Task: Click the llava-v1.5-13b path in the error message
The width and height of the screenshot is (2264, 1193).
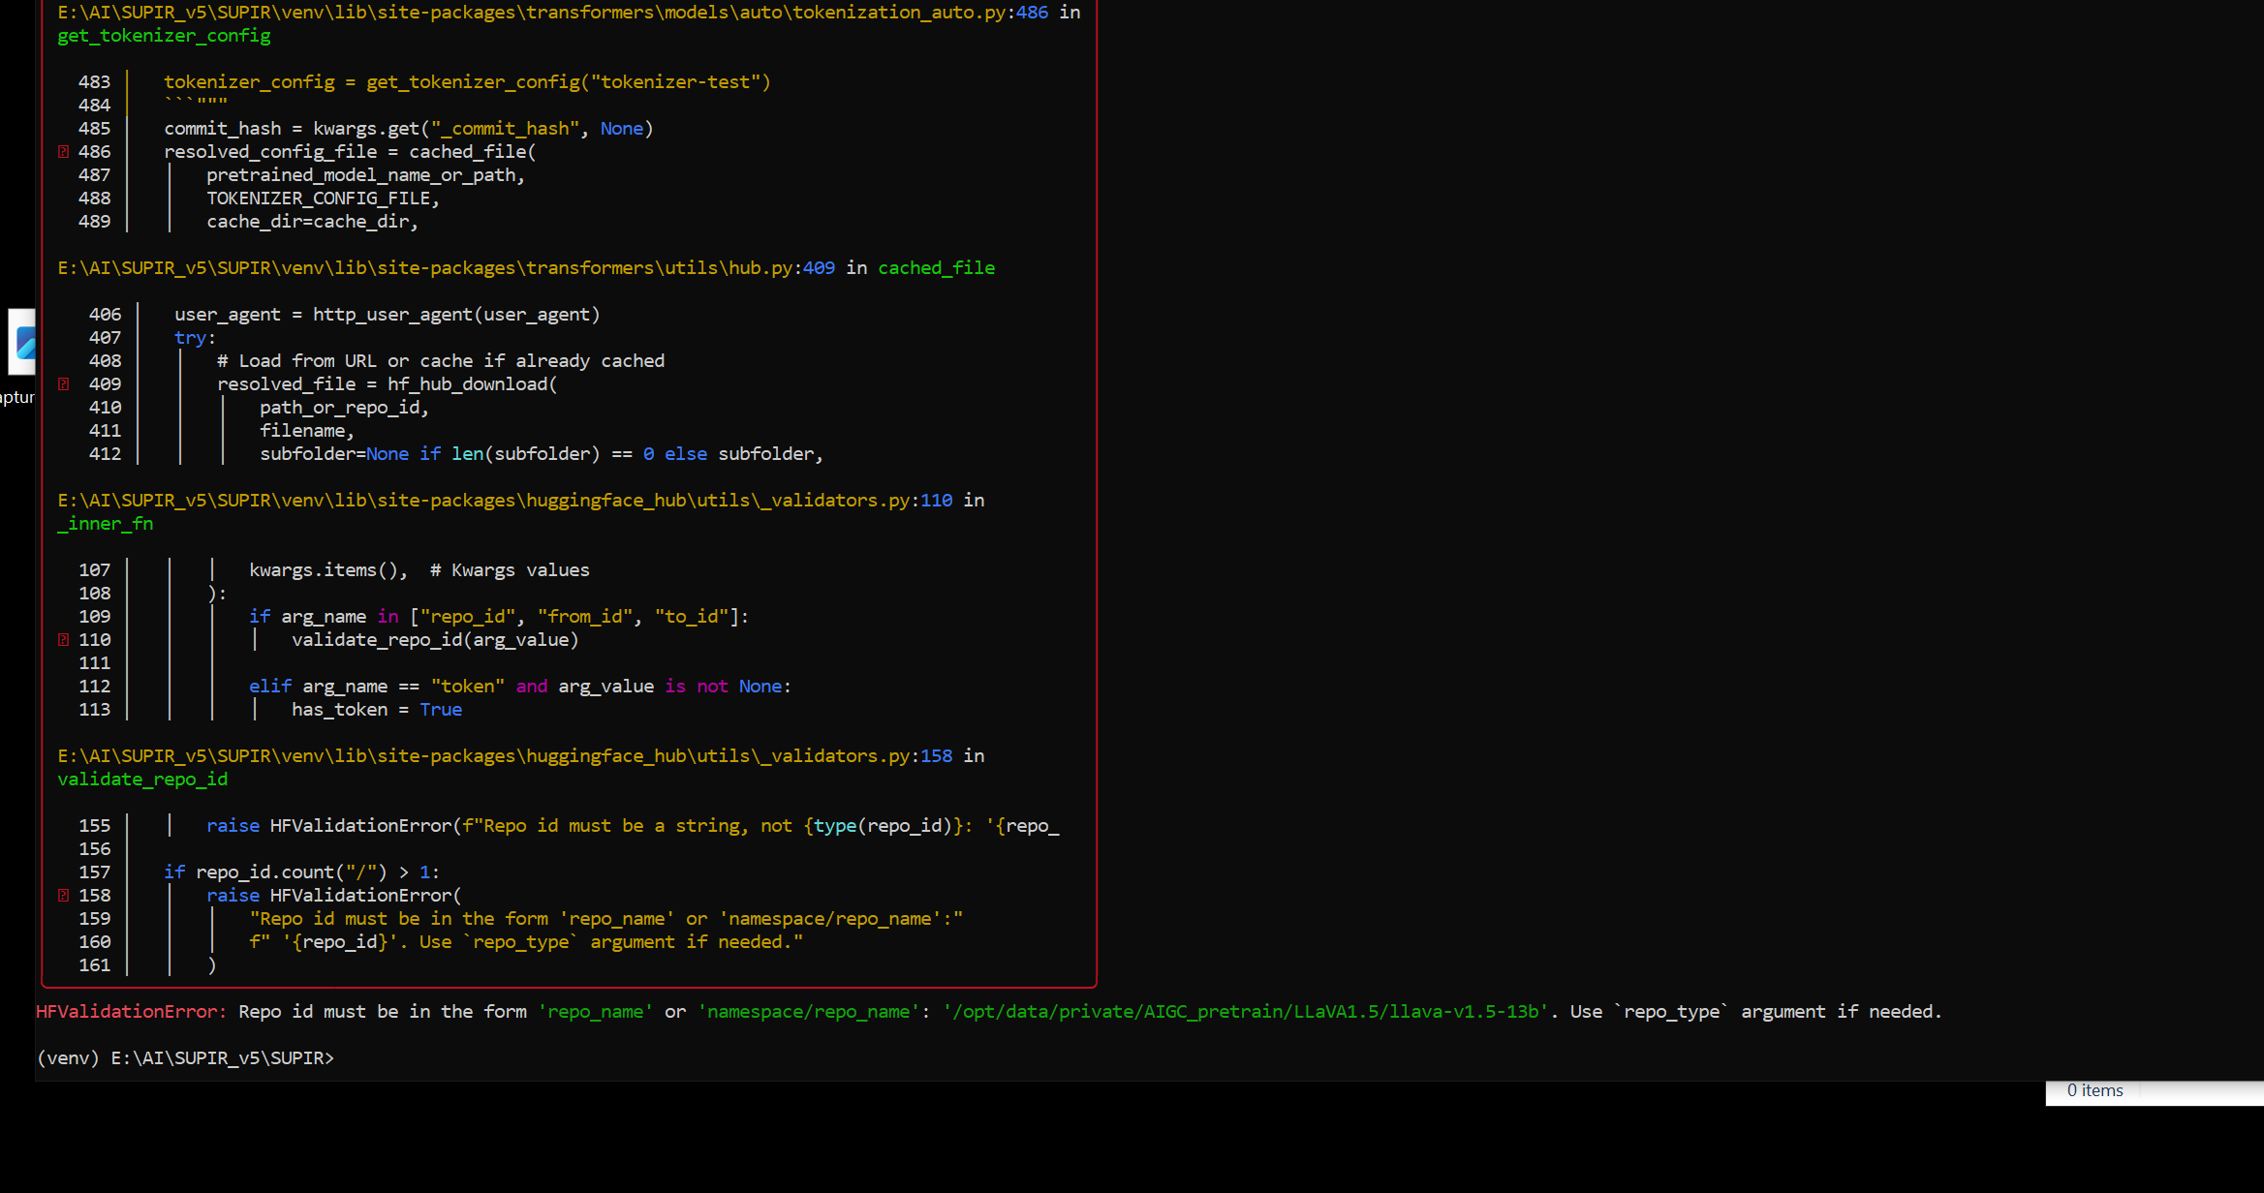Action: 1243,1011
